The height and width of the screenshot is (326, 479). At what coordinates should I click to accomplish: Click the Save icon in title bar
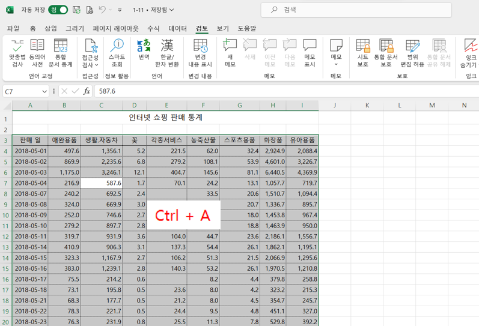[76, 10]
